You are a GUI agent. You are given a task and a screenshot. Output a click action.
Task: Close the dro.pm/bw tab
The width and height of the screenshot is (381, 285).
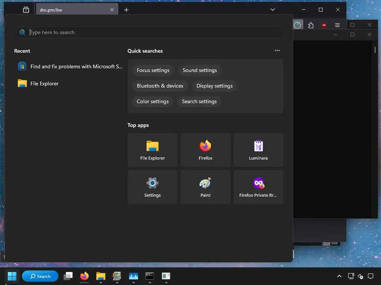tap(112, 10)
